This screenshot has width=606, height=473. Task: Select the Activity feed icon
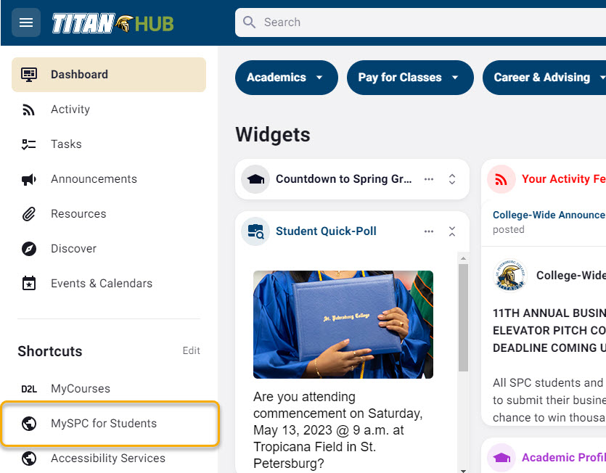point(29,109)
